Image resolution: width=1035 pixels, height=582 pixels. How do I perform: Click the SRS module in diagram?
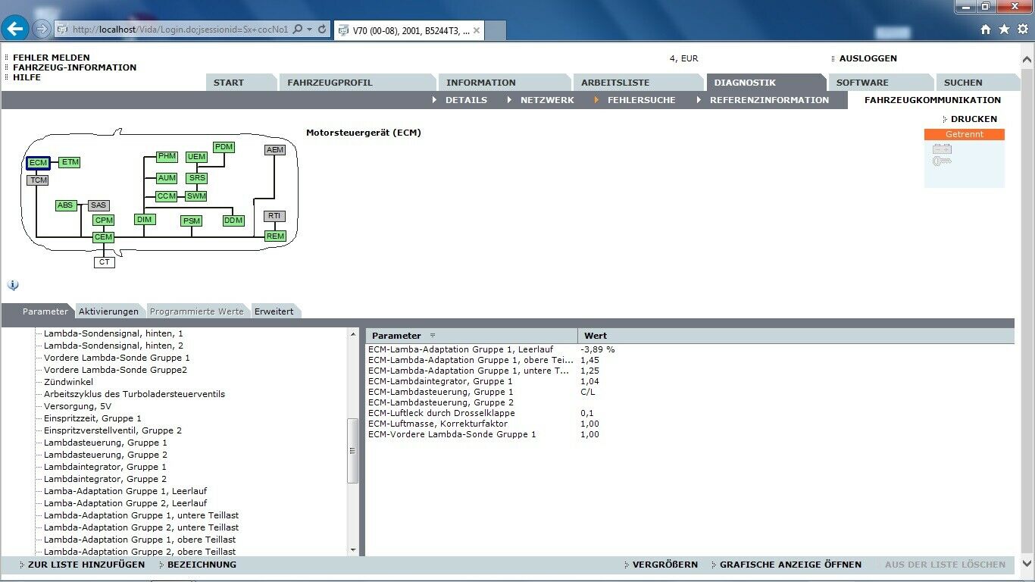tap(197, 178)
